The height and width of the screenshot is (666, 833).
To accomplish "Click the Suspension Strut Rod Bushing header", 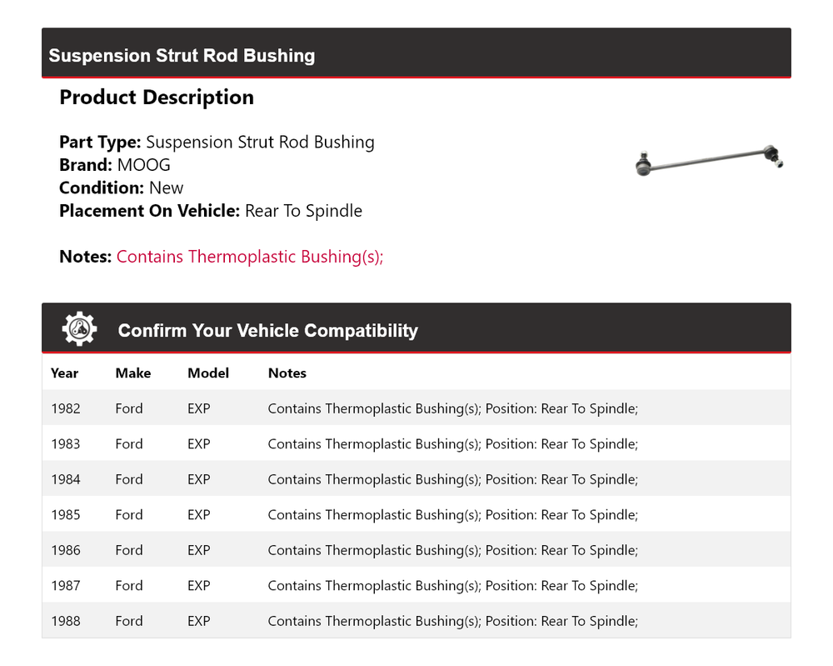I will pos(182,56).
